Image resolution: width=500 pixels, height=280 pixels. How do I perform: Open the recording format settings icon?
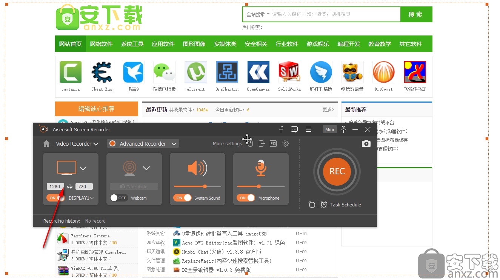pos(273,143)
